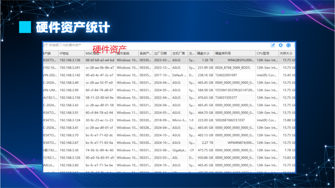Click MAC address 08-bf-b8-a3-e4-bd

(x=100, y=60)
